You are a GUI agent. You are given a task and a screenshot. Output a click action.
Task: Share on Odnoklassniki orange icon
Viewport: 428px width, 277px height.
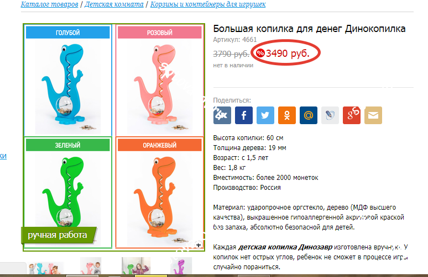pyautogui.click(x=286, y=115)
